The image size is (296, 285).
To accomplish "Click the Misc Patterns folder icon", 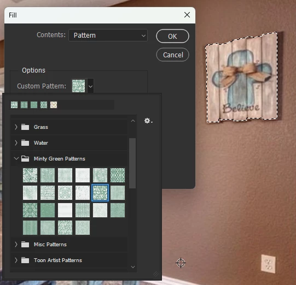I will (x=25, y=245).
